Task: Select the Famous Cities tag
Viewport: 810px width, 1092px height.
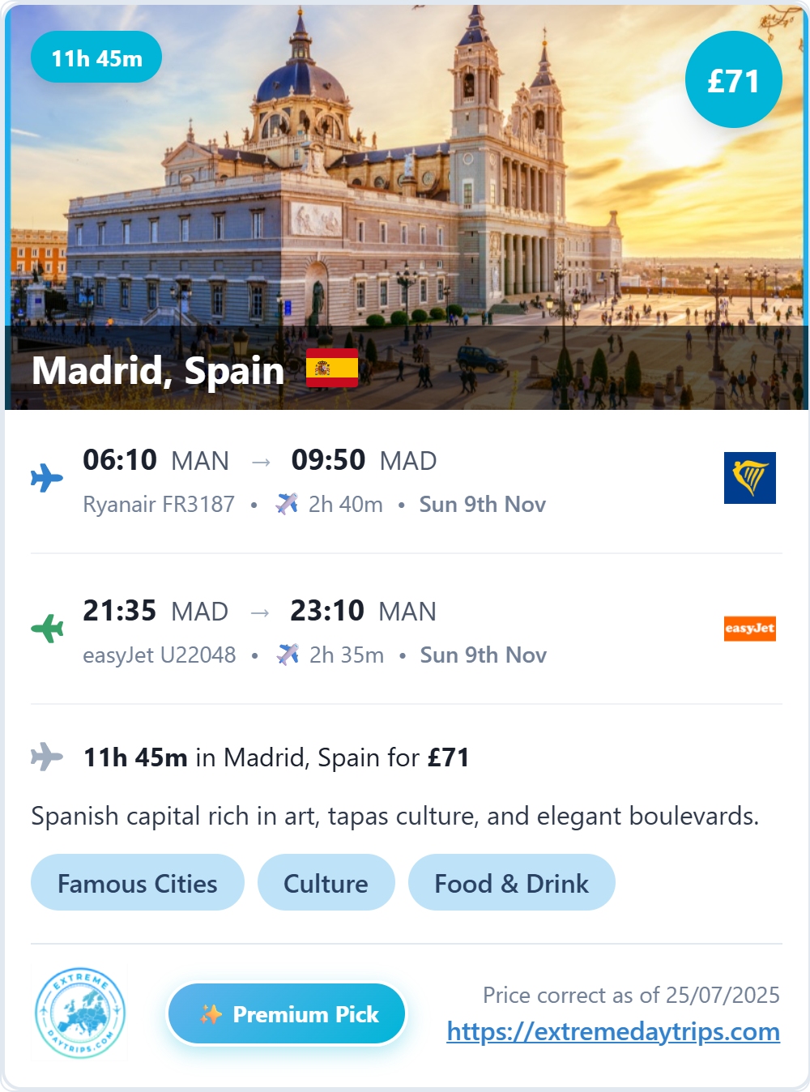Action: 138,883
